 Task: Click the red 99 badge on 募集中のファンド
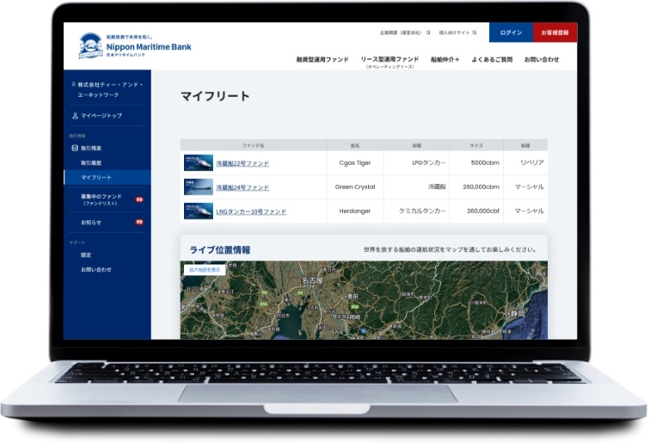(139, 200)
